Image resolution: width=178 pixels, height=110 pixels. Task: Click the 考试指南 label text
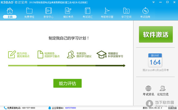pyautogui.click(x=145, y=17)
